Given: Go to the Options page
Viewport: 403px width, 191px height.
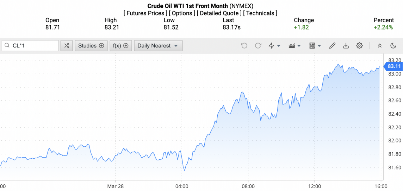Looking at the screenshot, I should (x=182, y=13).
